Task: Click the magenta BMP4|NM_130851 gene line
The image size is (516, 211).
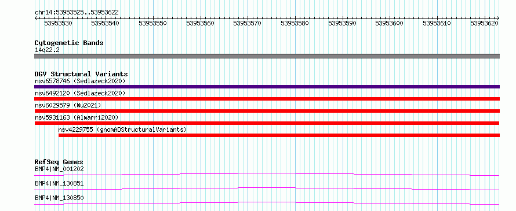Action: tap(267, 188)
